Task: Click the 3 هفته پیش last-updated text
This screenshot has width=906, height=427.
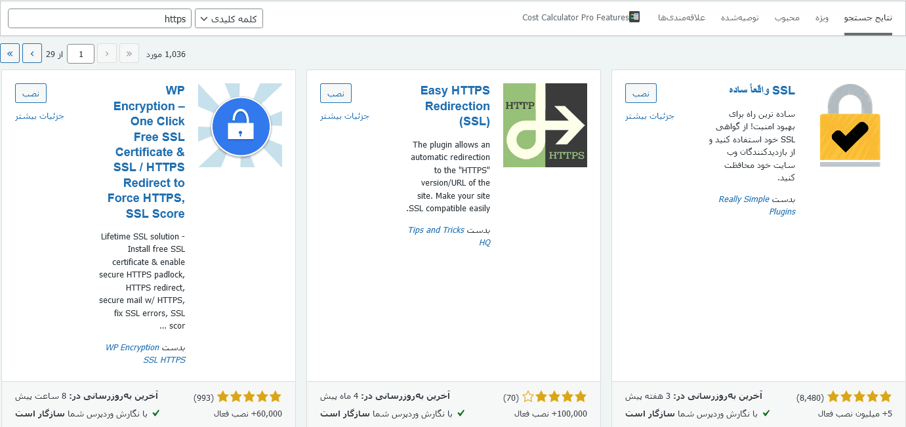Action: 648,396
